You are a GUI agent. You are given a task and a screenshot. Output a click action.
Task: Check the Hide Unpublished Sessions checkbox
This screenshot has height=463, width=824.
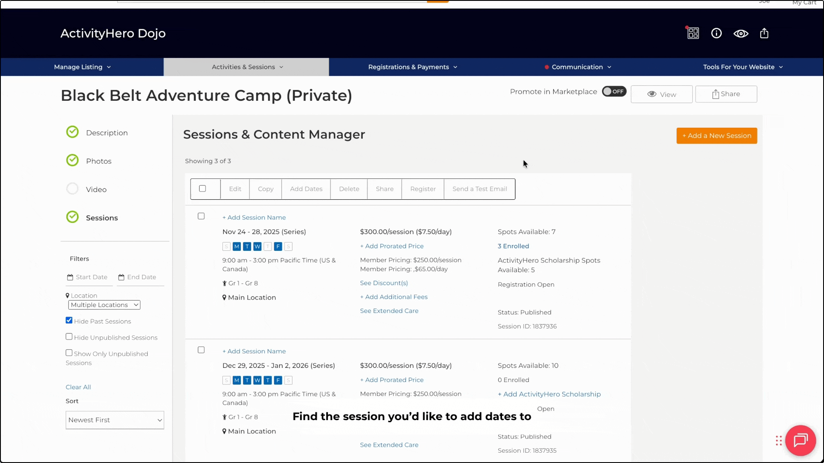(x=69, y=337)
